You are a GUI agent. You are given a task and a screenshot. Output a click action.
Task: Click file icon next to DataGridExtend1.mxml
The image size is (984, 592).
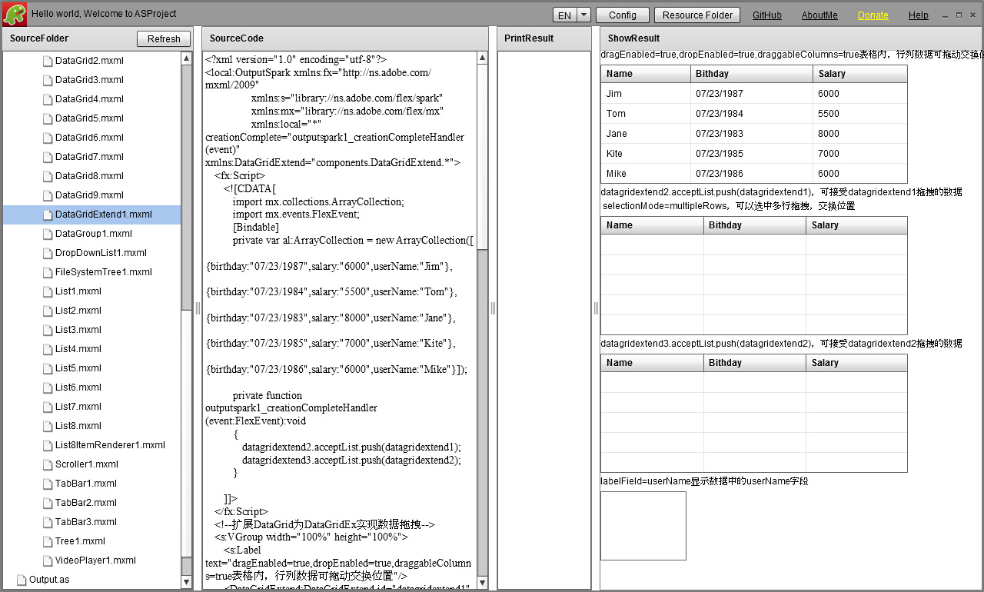pos(47,215)
